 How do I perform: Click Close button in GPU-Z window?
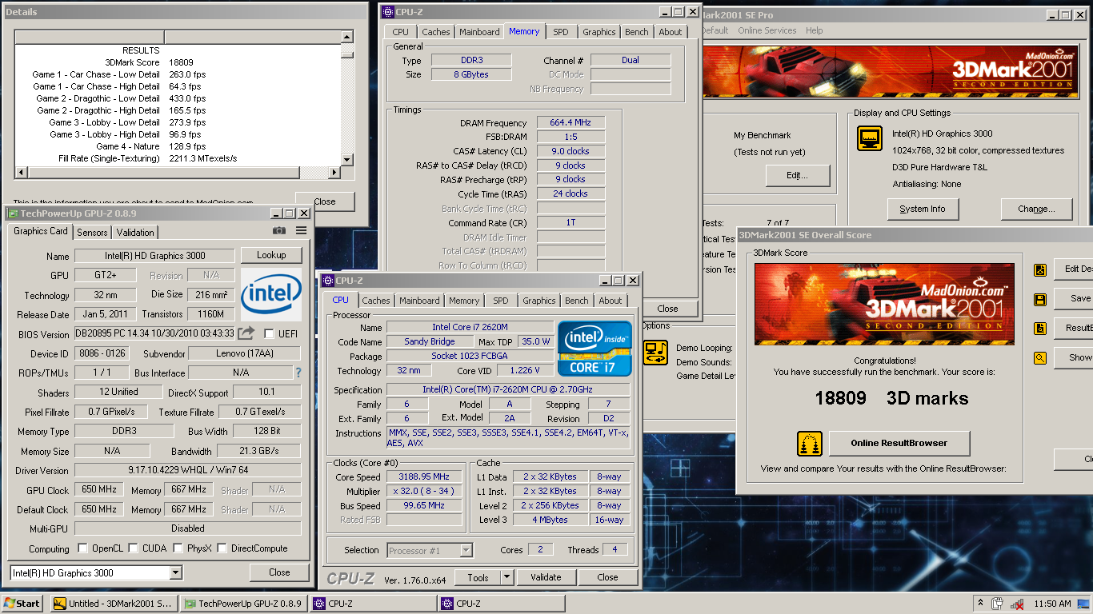tap(279, 572)
